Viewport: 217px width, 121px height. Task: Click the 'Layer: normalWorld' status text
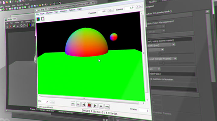45,107
